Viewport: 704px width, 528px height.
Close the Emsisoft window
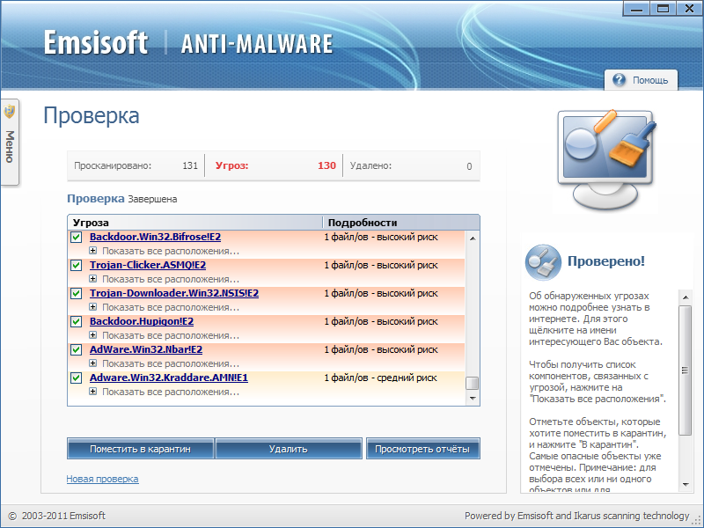[689, 9]
